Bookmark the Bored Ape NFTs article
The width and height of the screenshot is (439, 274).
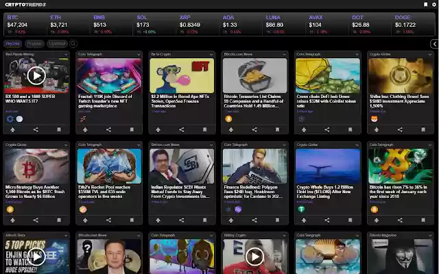204,129
